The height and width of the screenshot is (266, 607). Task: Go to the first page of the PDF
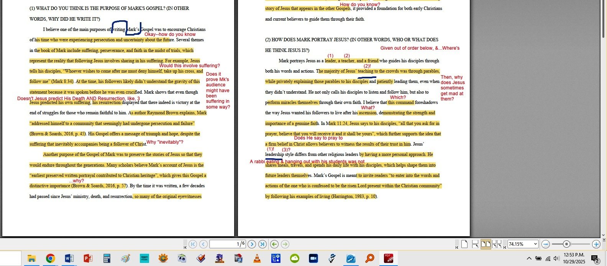click(x=193, y=244)
